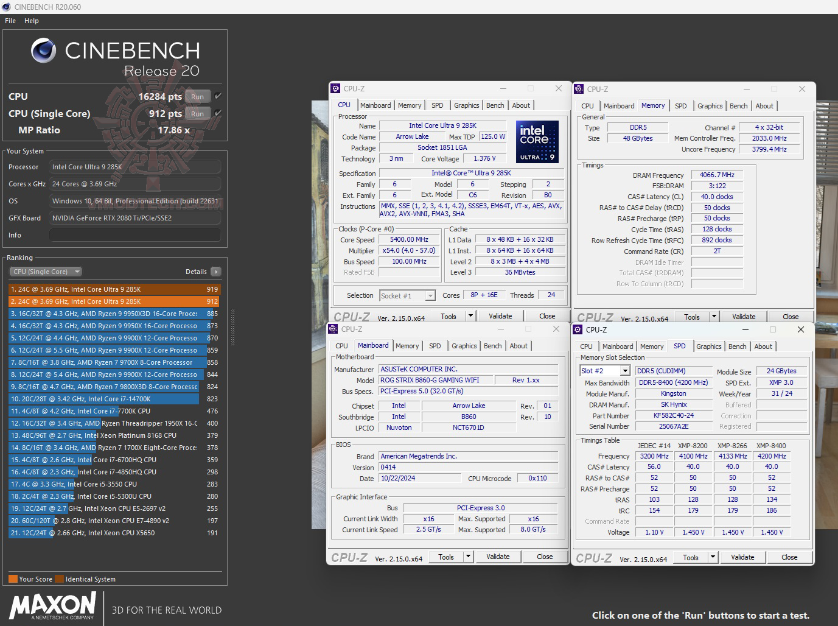Screen dimensions: 838x626
Task: Toggle the CPU (Single Core) test checkbox
Action: tap(218, 113)
